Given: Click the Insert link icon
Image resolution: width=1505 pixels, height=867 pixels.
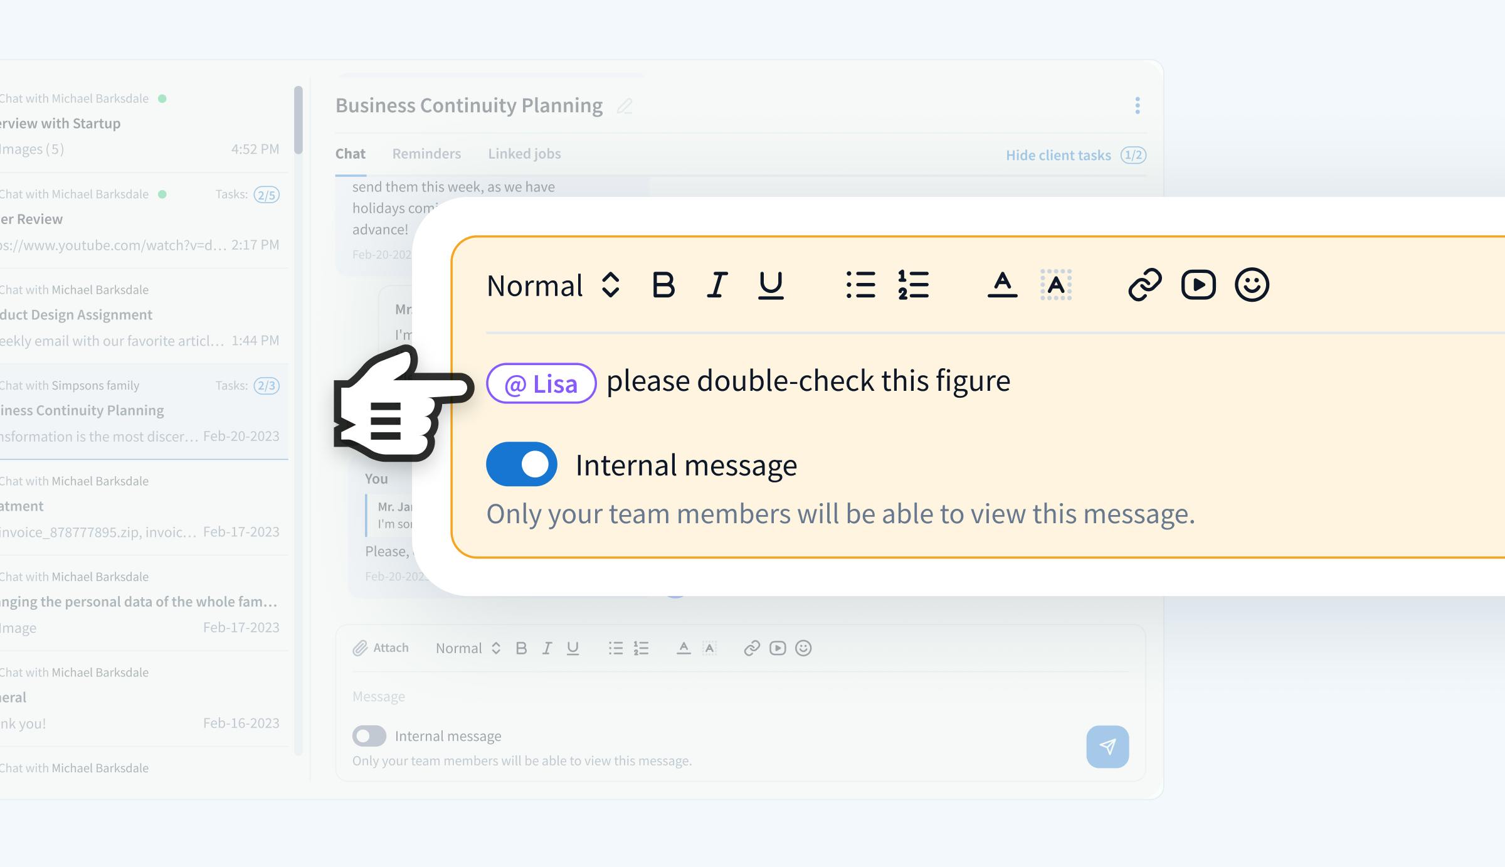Looking at the screenshot, I should [1144, 285].
